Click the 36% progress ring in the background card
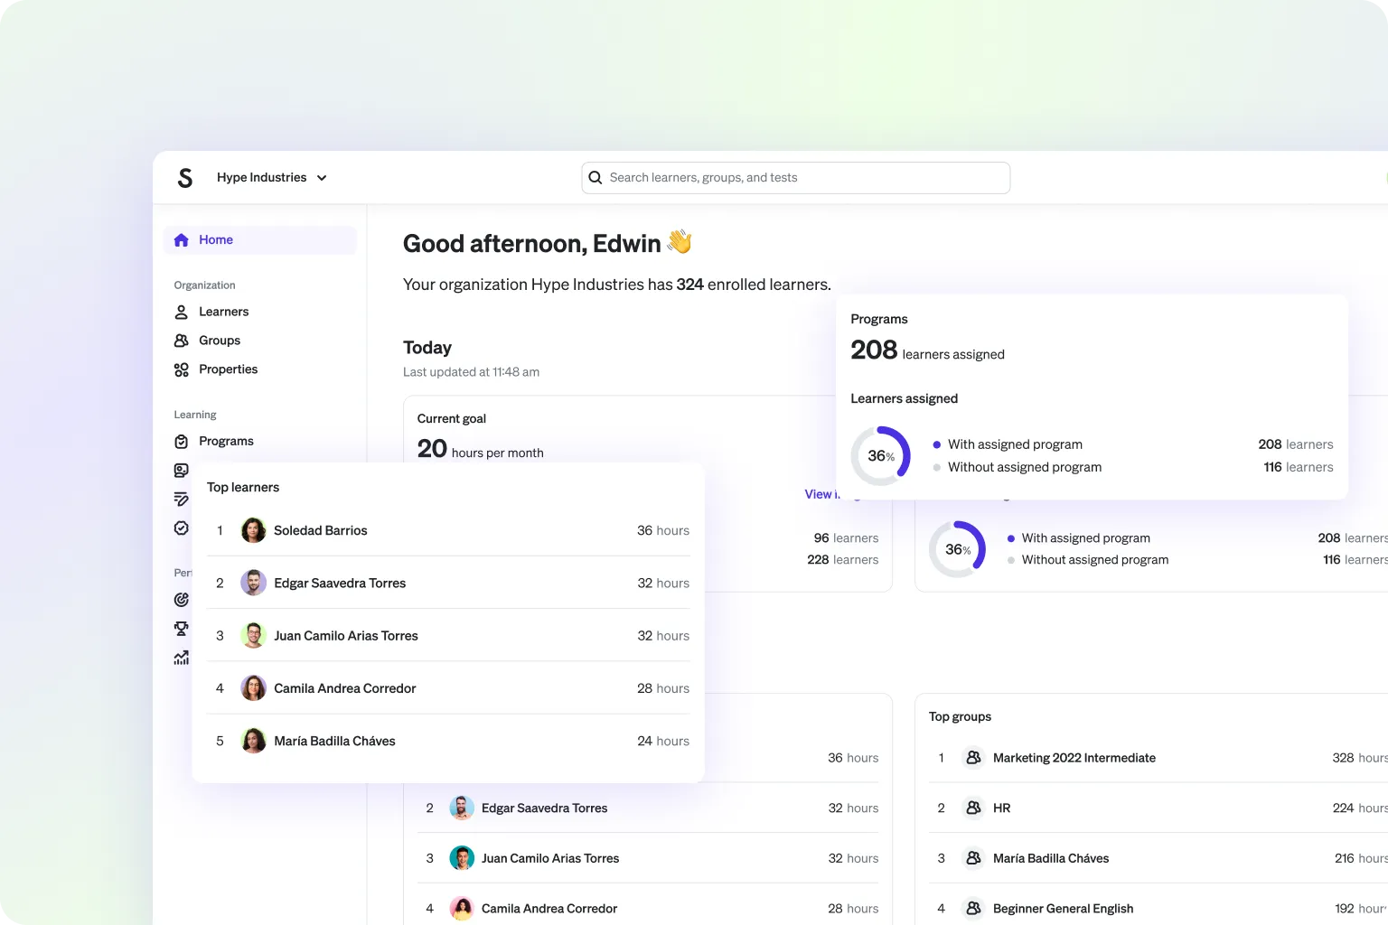This screenshot has width=1388, height=925. coord(958,549)
